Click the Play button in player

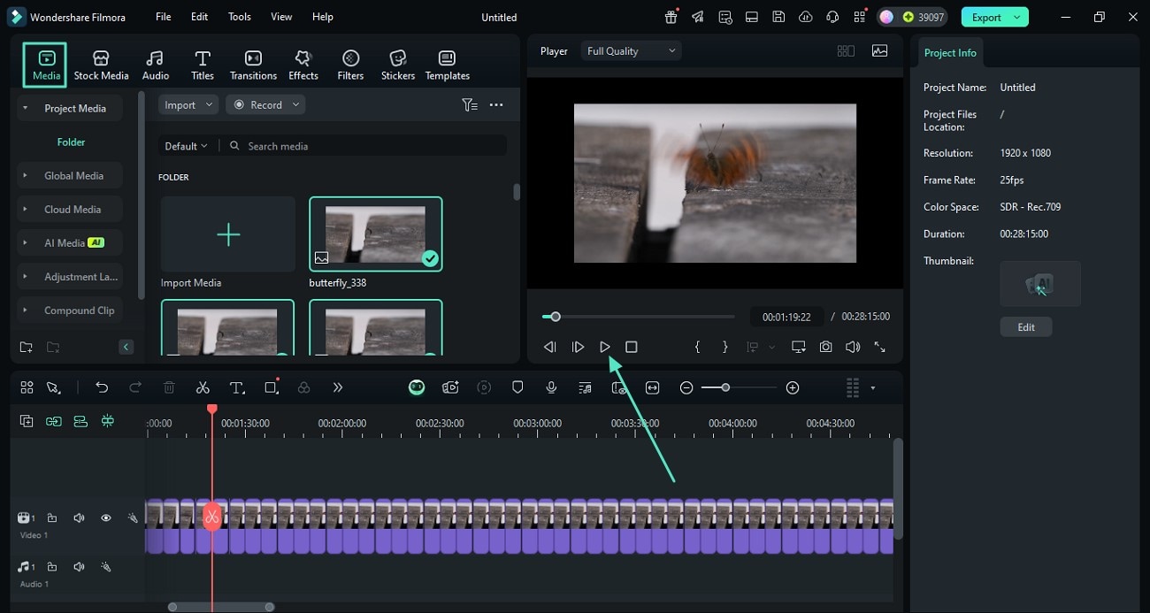(x=605, y=347)
